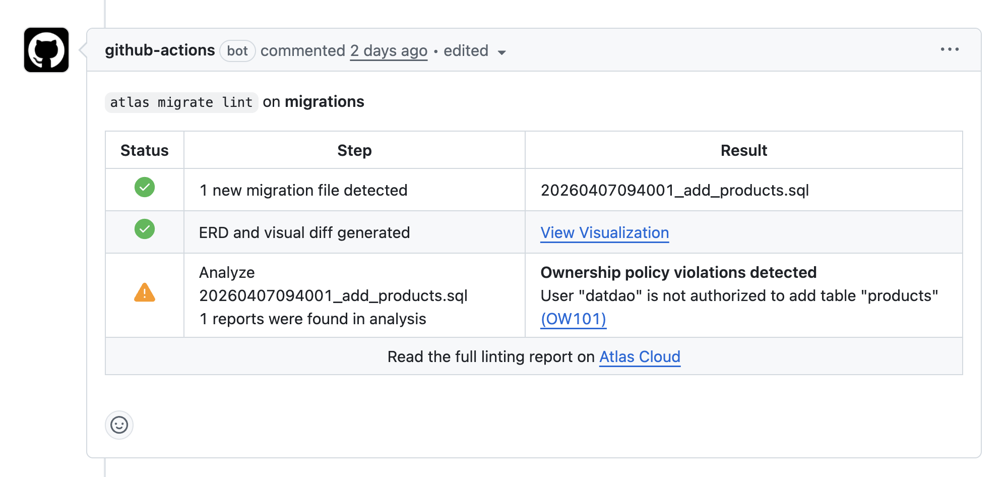
Task: Click the Result column header
Action: pyautogui.click(x=744, y=150)
